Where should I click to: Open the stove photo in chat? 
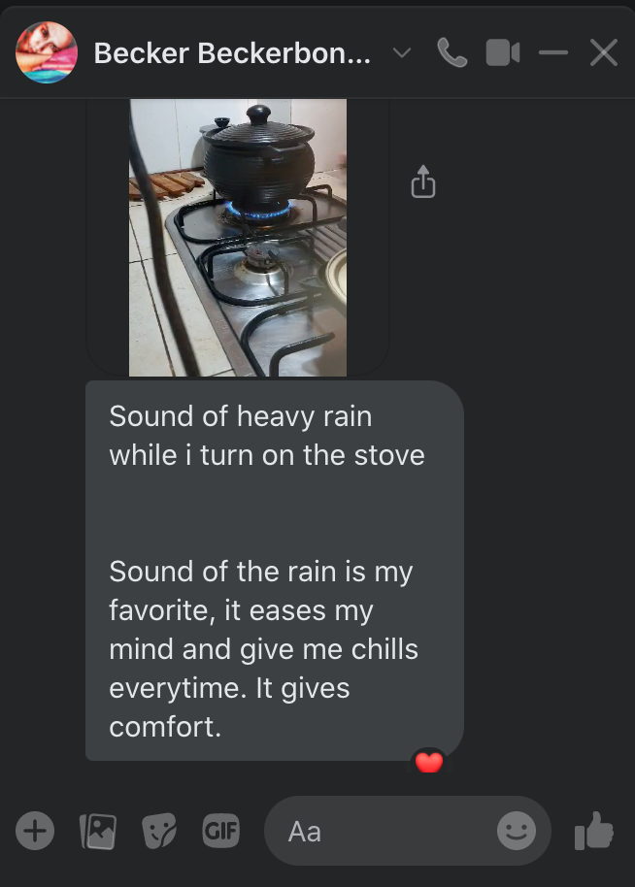(x=238, y=238)
